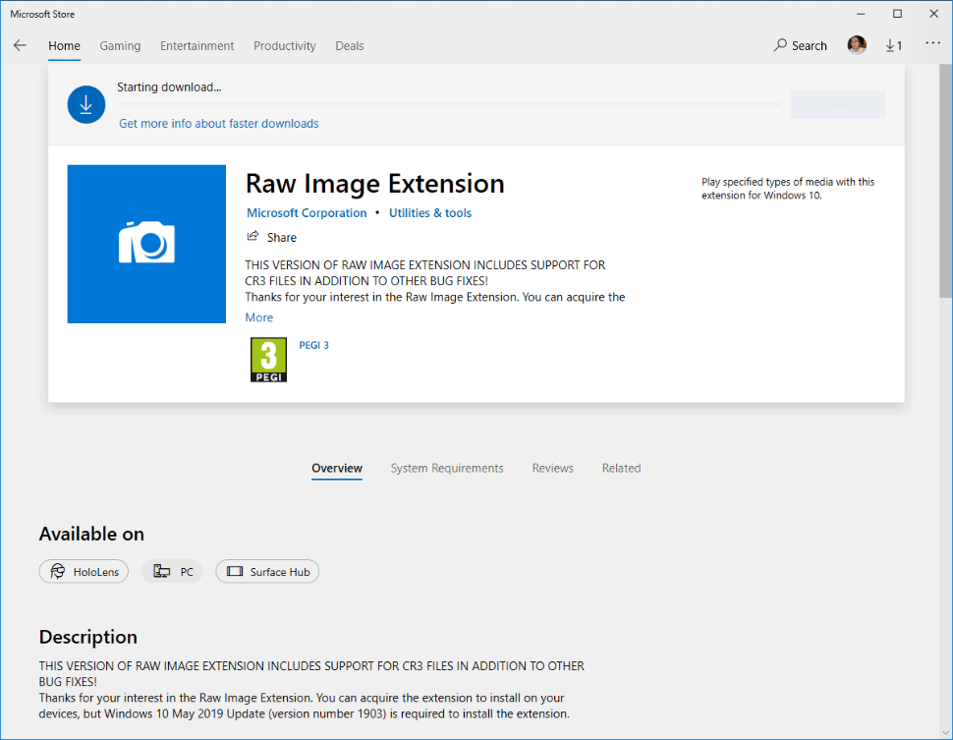
Task: Open the three-dot more options menu
Action: pyautogui.click(x=932, y=43)
